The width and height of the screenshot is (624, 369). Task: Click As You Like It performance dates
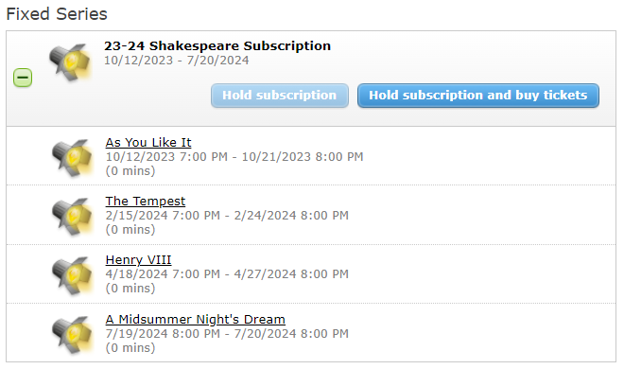point(234,156)
